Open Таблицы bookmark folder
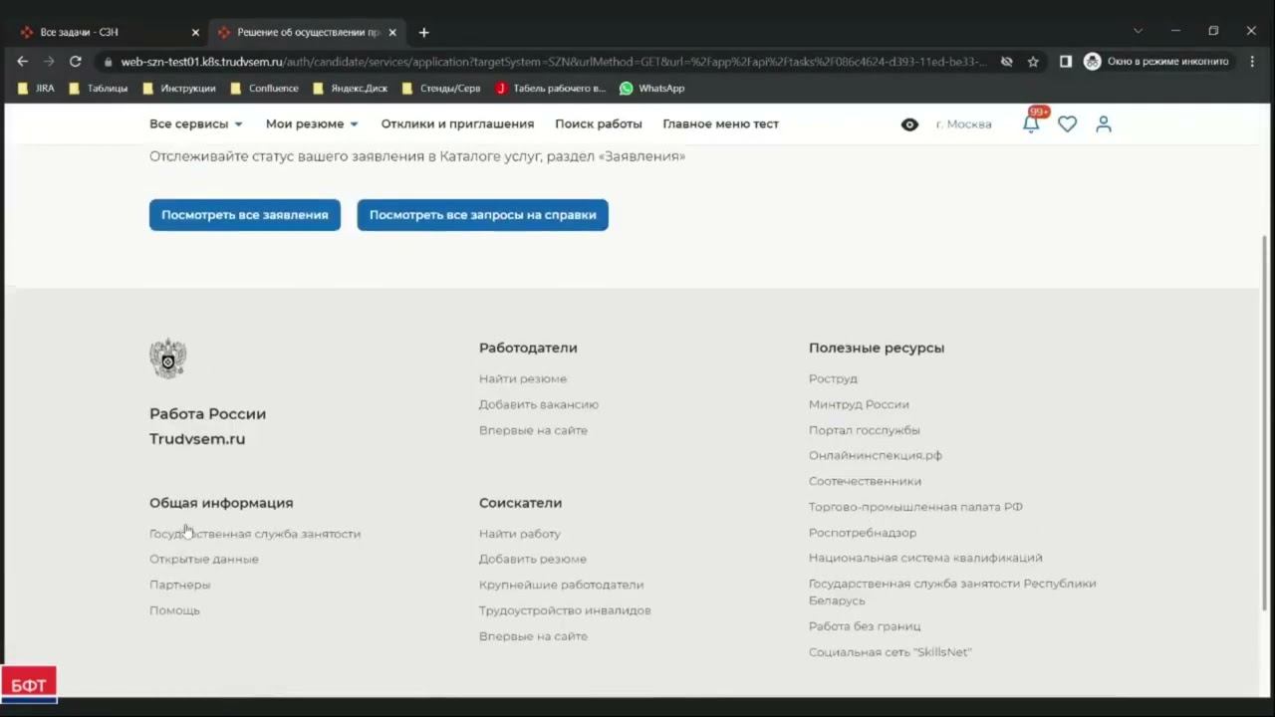The image size is (1275, 717). (98, 88)
